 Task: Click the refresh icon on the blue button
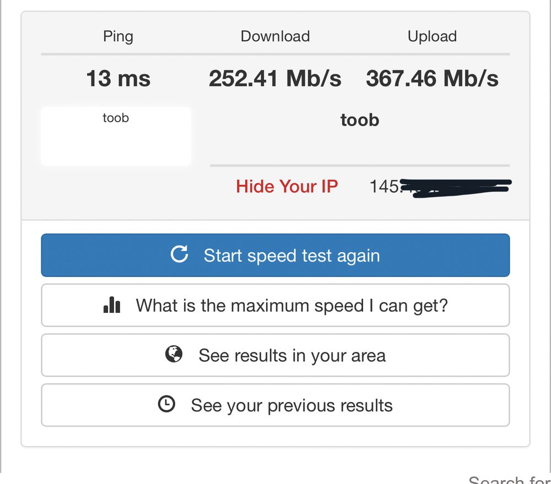point(180,254)
